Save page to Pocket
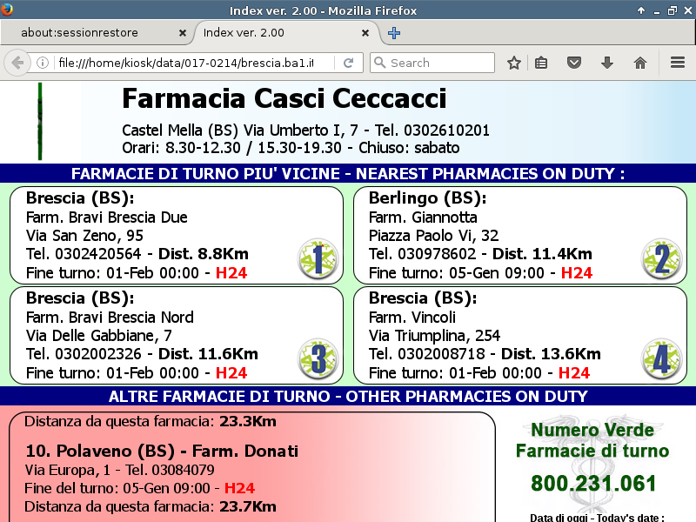Screen dimensions: 696x522 (574, 63)
